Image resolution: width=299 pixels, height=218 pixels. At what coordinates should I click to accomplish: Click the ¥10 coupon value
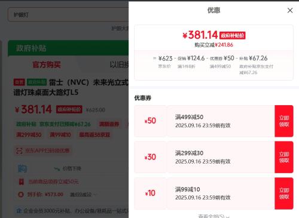pyautogui.click(x=150, y=193)
